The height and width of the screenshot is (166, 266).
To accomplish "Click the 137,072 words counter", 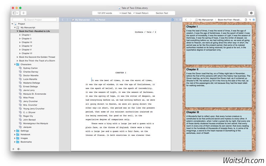I will coord(105,13).
